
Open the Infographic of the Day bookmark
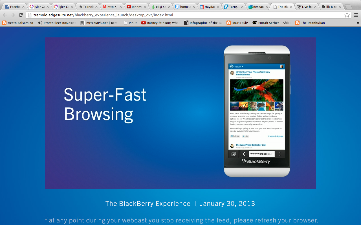click(x=203, y=23)
